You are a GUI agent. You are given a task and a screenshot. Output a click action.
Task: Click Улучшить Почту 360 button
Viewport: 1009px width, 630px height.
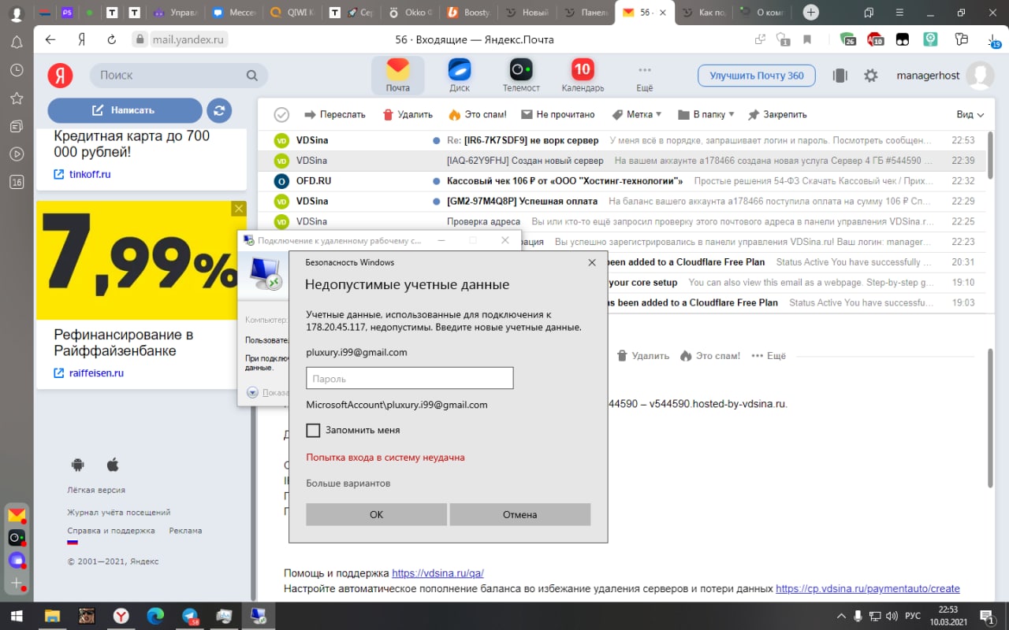click(x=757, y=76)
